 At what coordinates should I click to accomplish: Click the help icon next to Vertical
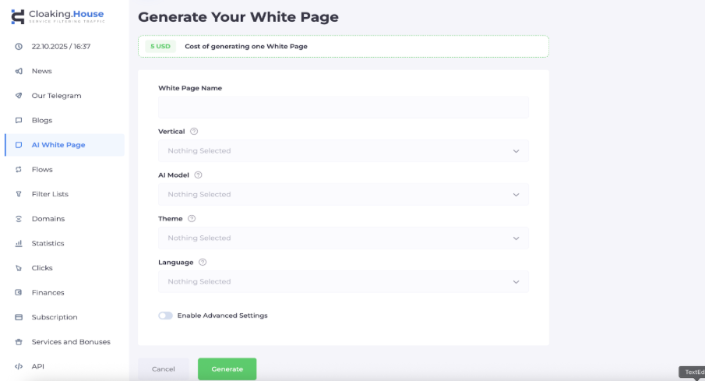(194, 132)
